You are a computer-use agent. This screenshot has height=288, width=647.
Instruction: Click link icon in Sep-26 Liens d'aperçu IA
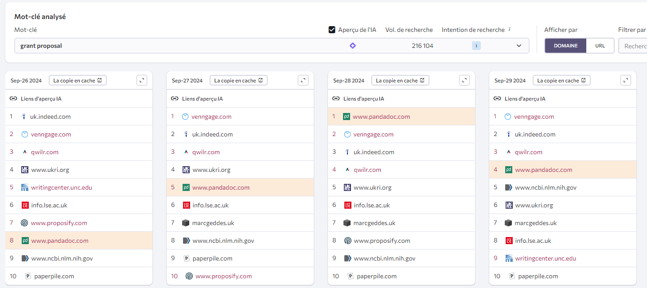click(x=13, y=99)
